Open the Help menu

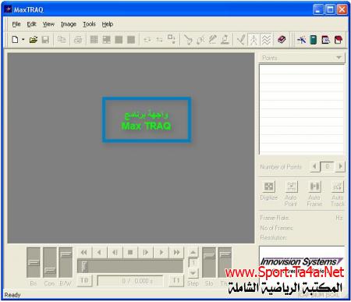tap(108, 24)
